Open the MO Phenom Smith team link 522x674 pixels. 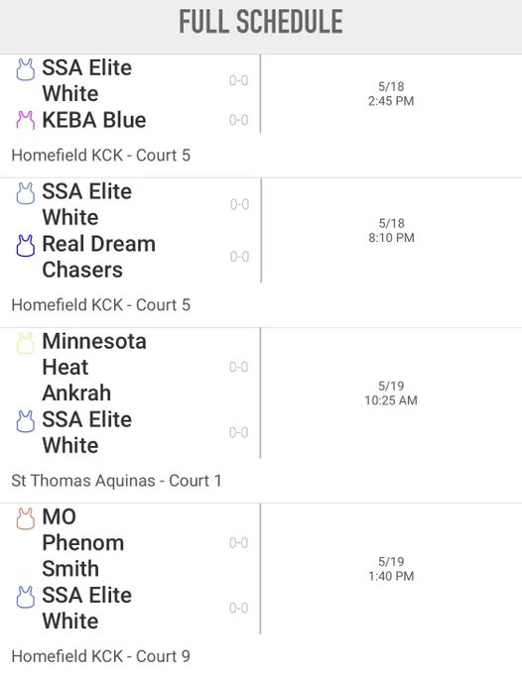point(83,542)
